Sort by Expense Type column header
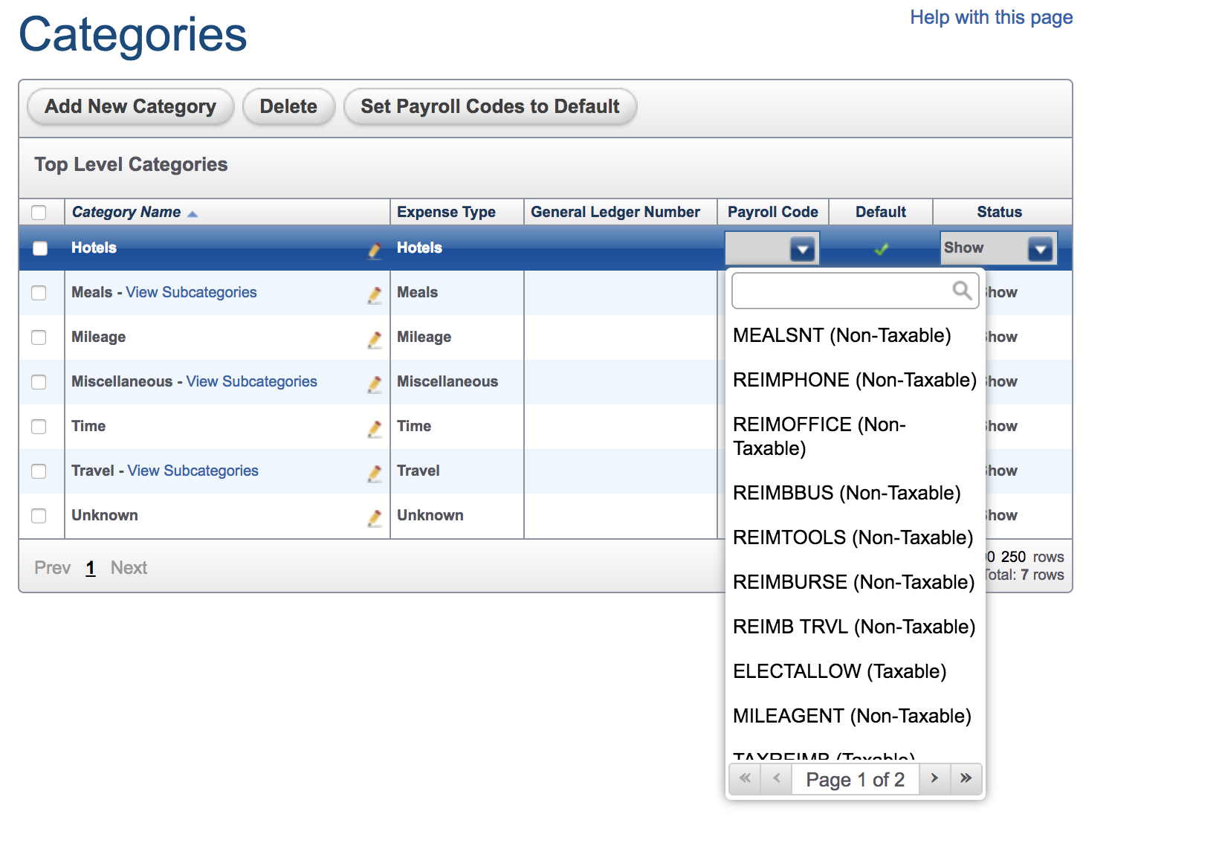Screen dimensions: 1222x843 tap(446, 212)
